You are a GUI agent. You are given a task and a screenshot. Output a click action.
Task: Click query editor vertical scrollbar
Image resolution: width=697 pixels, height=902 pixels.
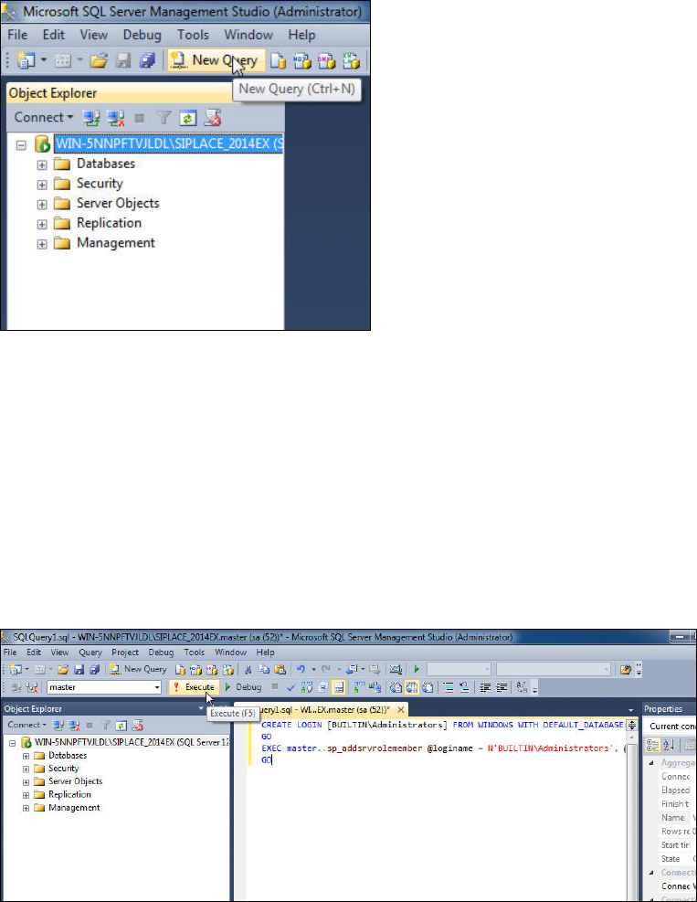(632, 817)
